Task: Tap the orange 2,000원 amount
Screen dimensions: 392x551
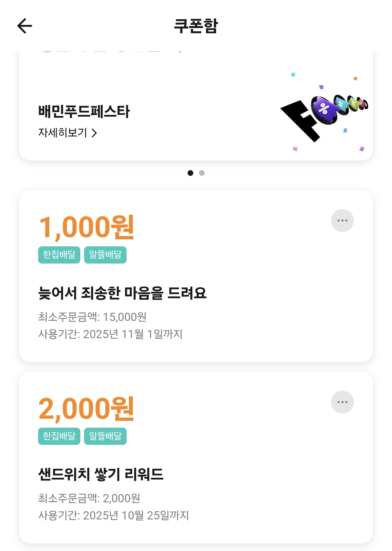Action: pos(86,409)
